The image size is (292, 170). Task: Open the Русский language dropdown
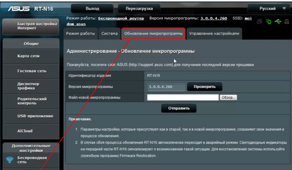point(270,8)
